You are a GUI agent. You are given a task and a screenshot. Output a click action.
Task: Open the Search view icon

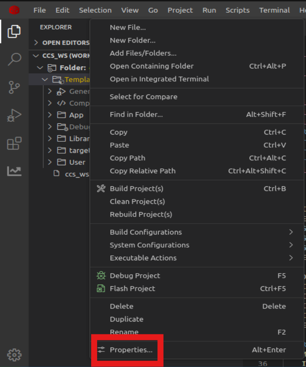(14, 59)
